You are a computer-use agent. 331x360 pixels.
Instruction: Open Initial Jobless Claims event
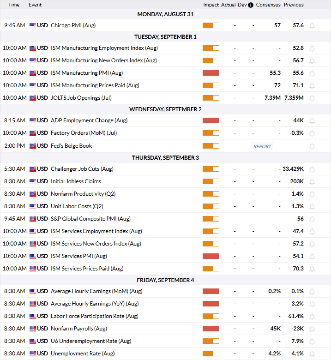click(76, 181)
